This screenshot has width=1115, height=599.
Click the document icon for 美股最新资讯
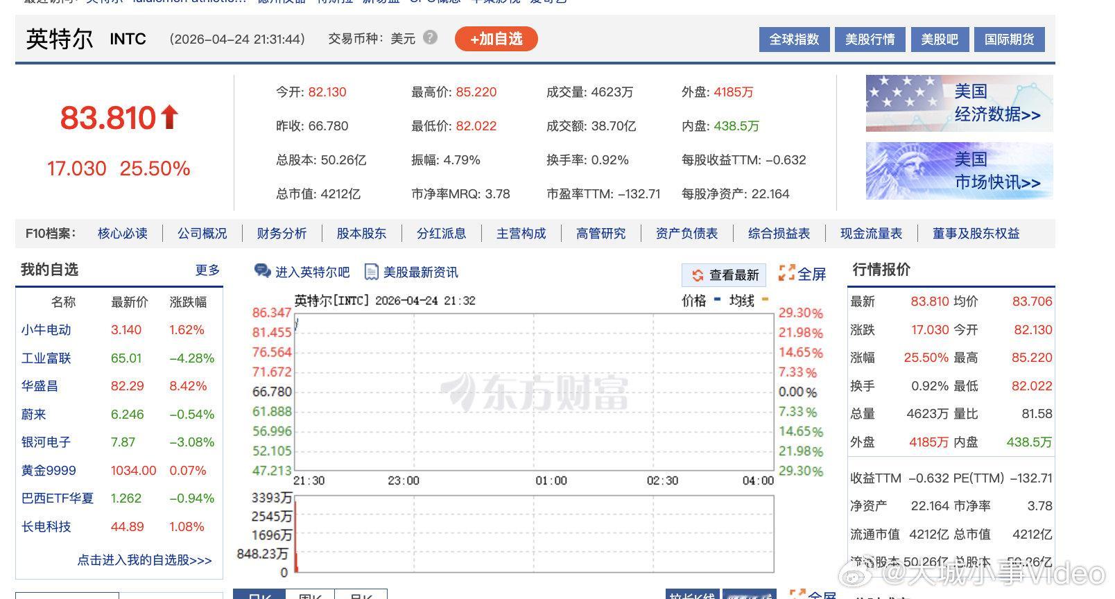371,272
